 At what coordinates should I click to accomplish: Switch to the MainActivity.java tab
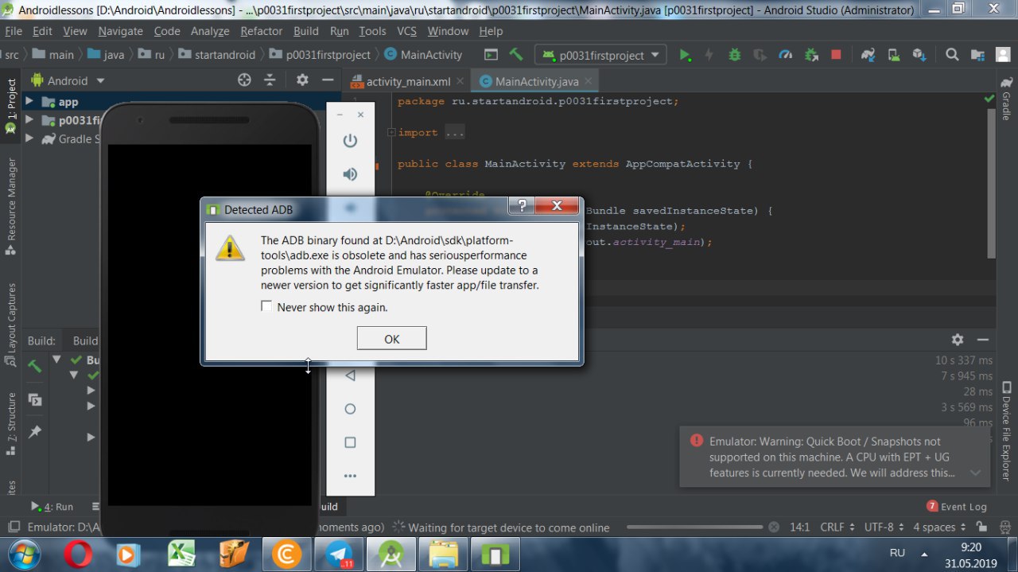click(535, 81)
